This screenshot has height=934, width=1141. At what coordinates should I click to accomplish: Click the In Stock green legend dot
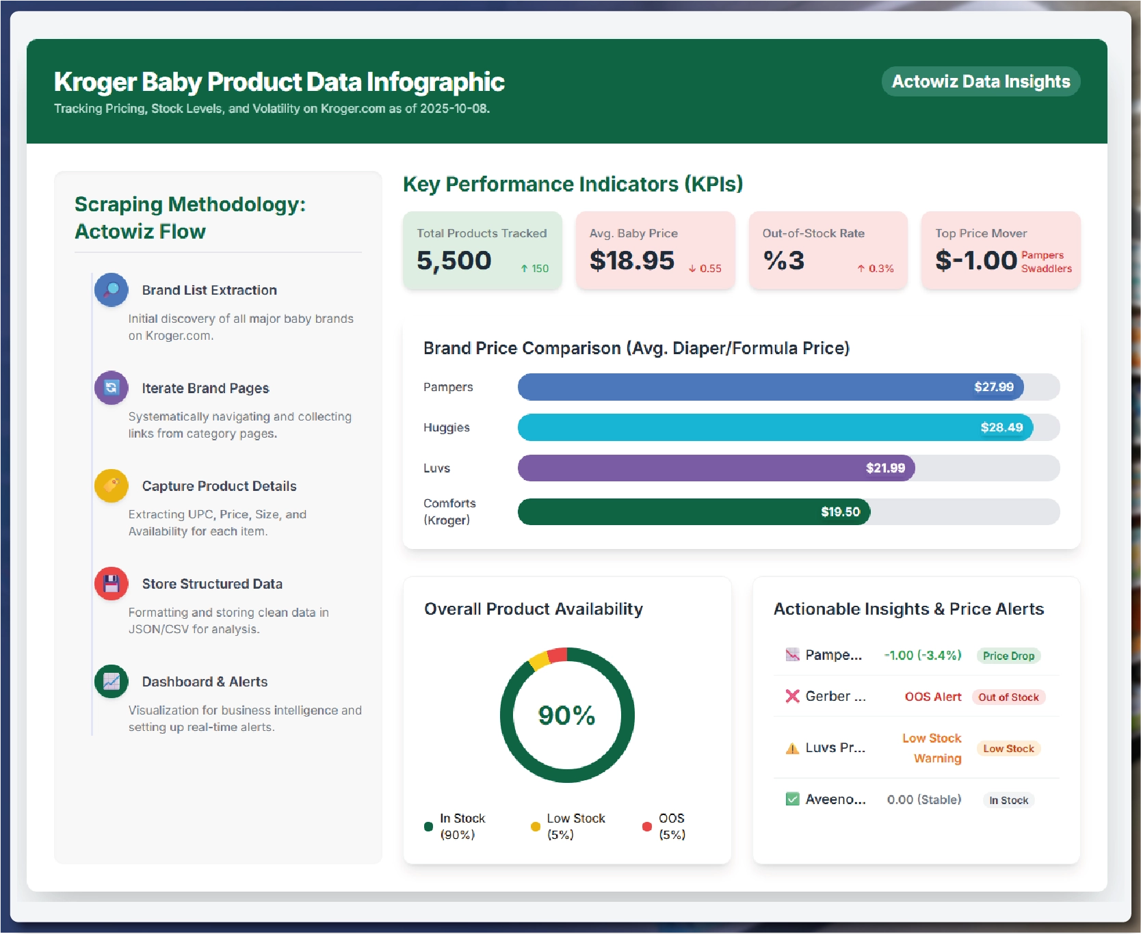429,827
